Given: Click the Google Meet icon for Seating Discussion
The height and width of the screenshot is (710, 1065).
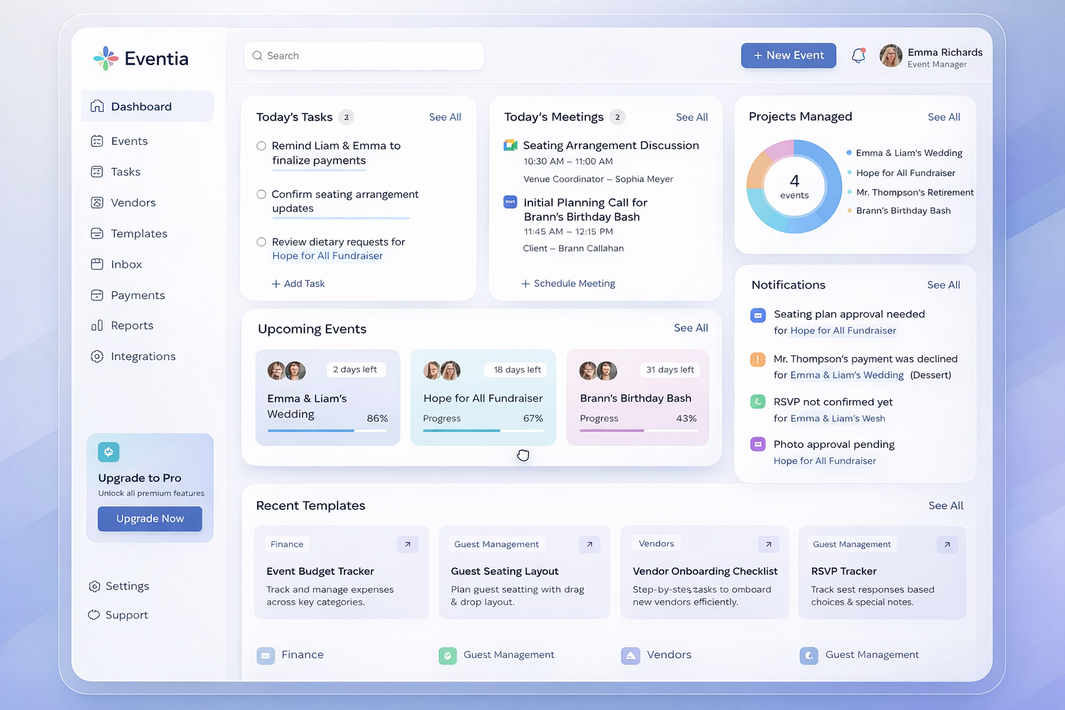Looking at the screenshot, I should pyautogui.click(x=510, y=145).
